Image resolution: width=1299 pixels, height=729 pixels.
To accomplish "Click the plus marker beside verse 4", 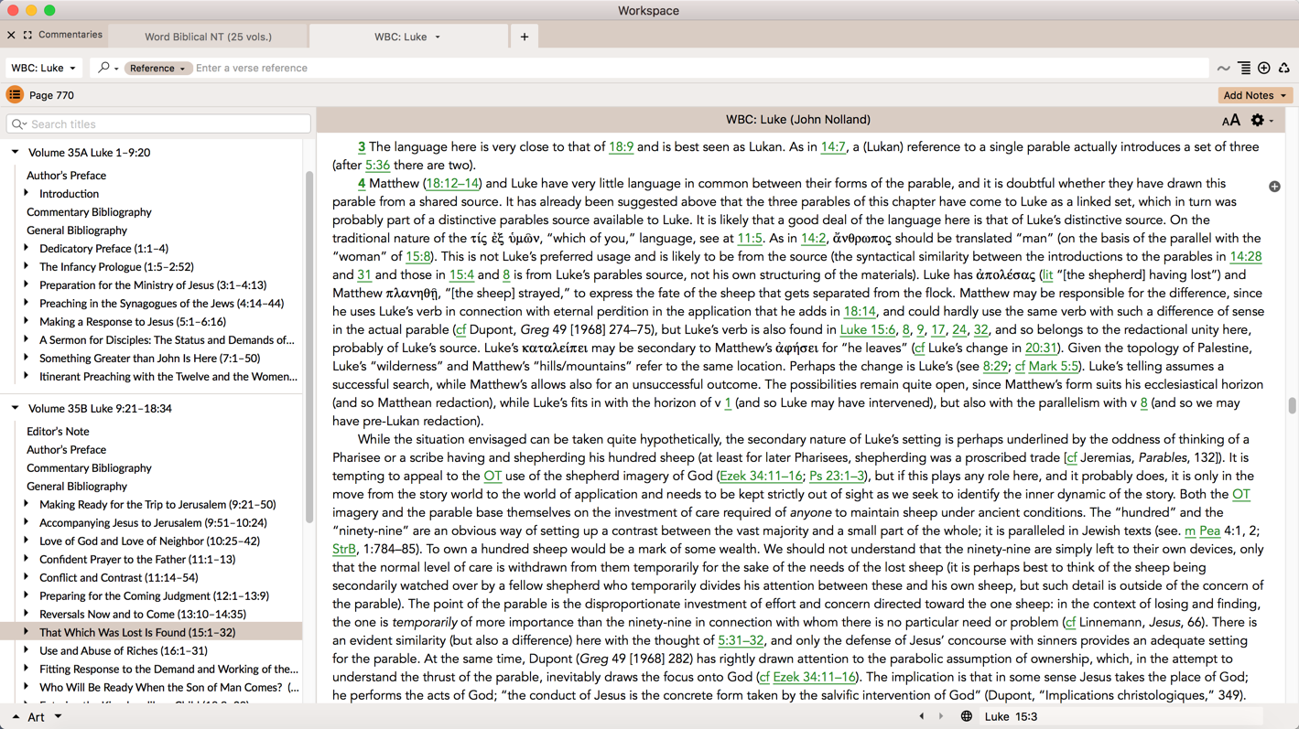I will (x=1274, y=187).
